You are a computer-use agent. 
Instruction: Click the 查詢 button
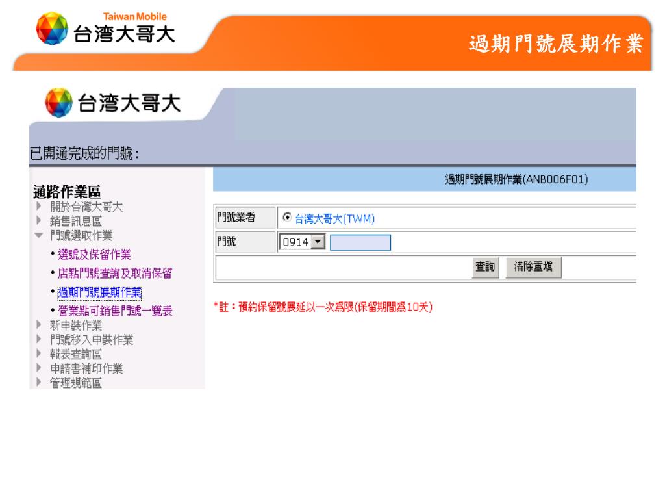(x=485, y=267)
